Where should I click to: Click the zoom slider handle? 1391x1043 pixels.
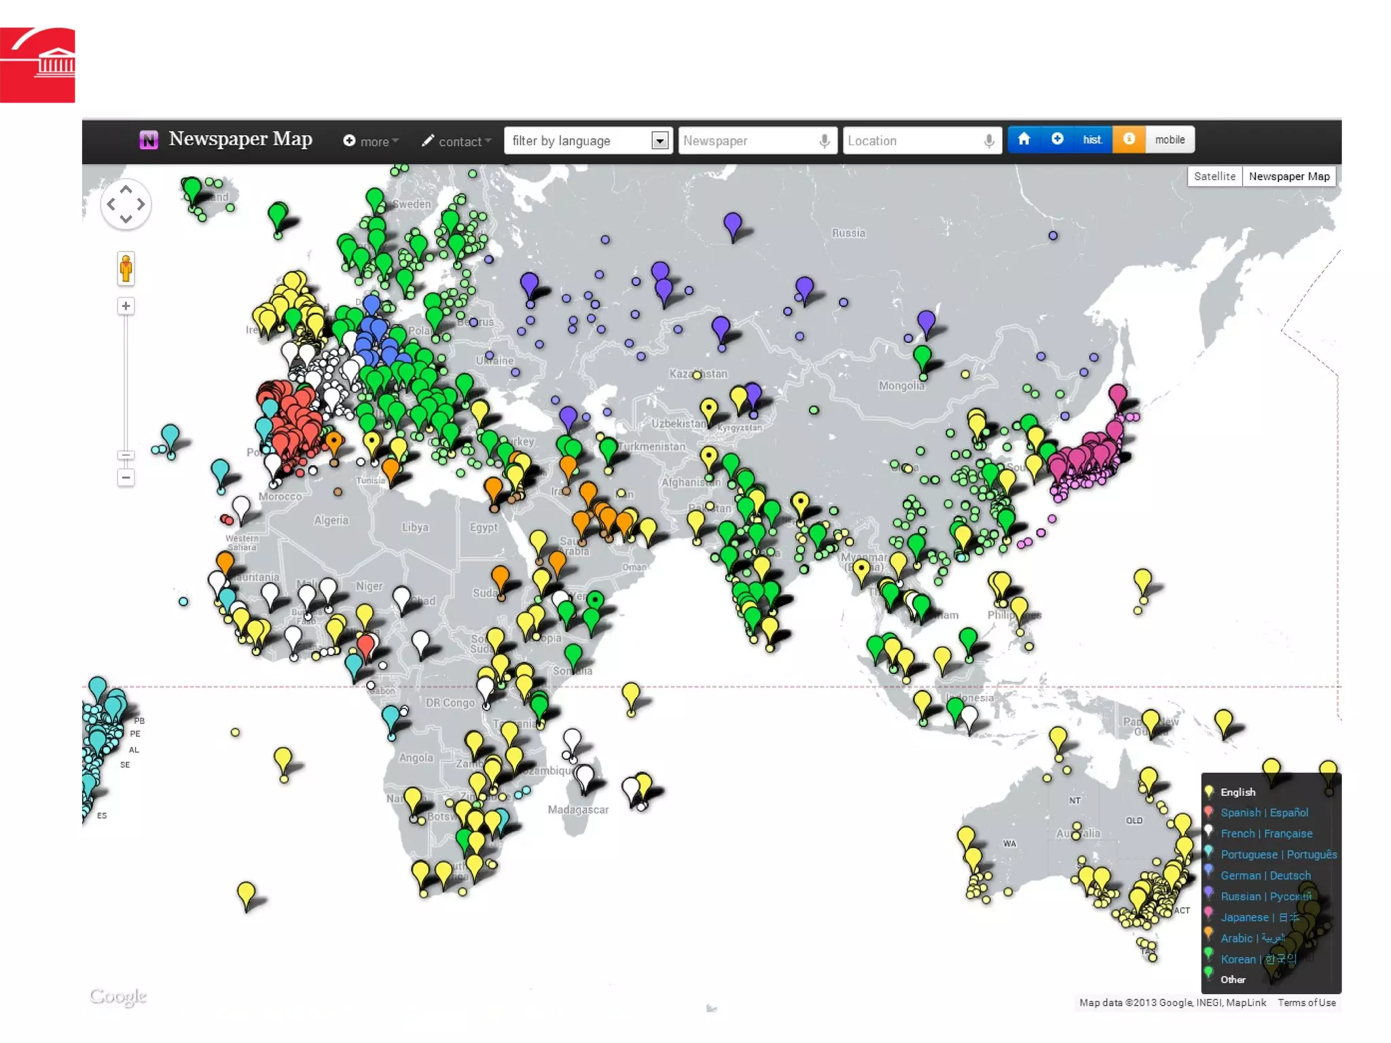[126, 455]
